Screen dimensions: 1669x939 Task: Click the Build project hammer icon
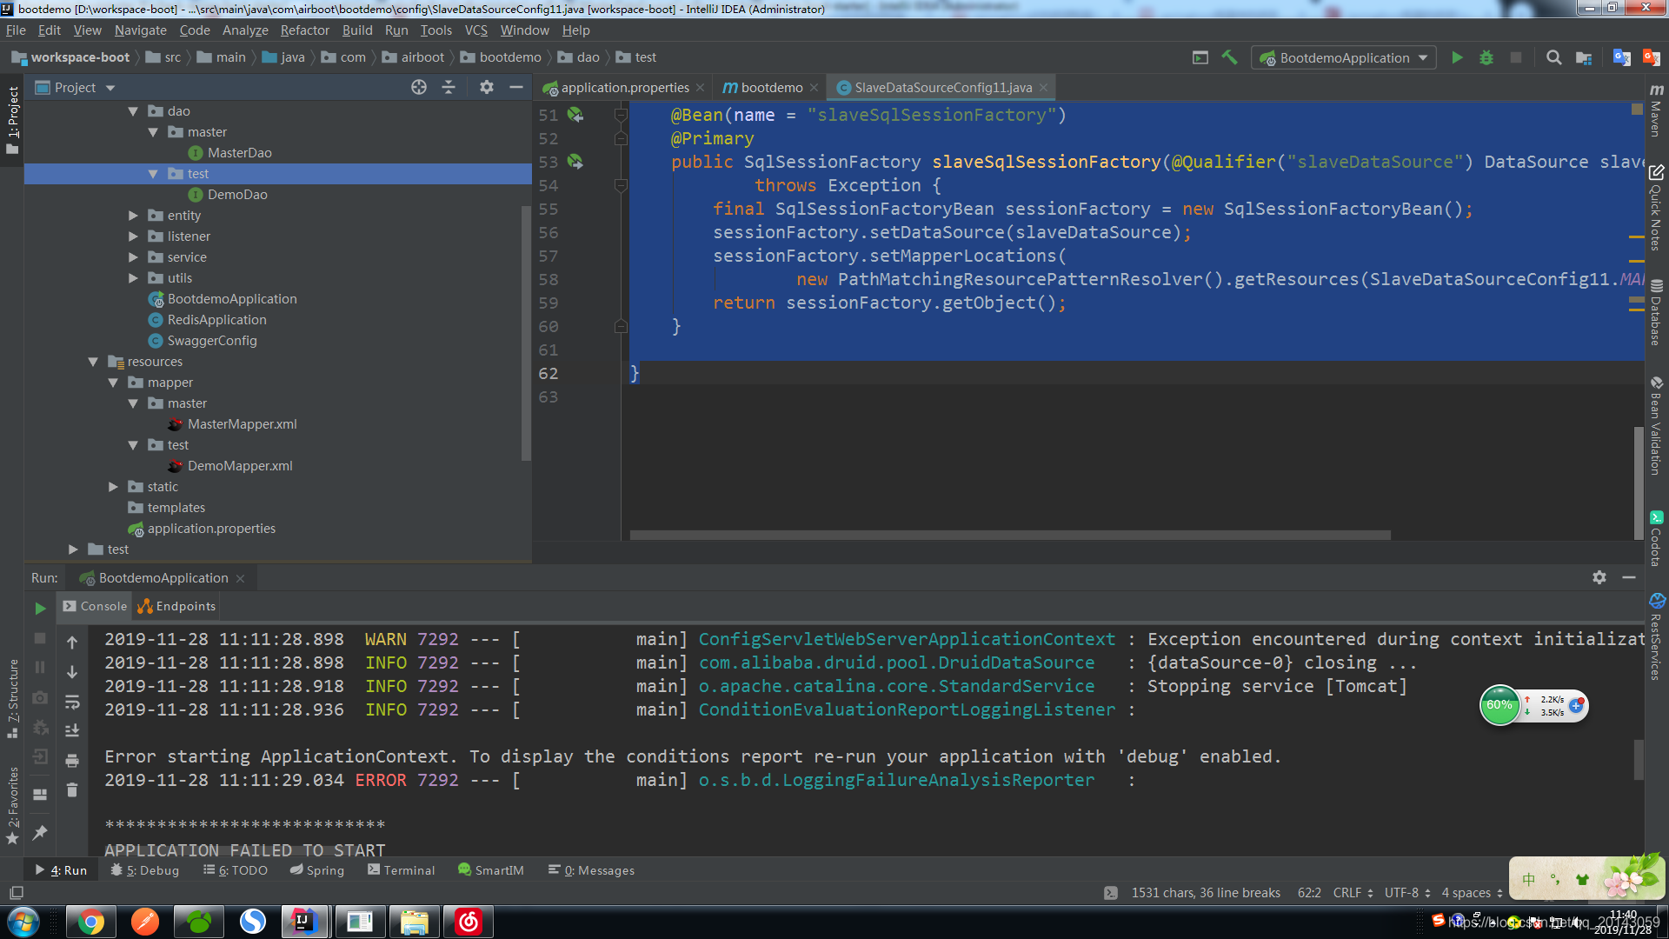tap(1229, 57)
